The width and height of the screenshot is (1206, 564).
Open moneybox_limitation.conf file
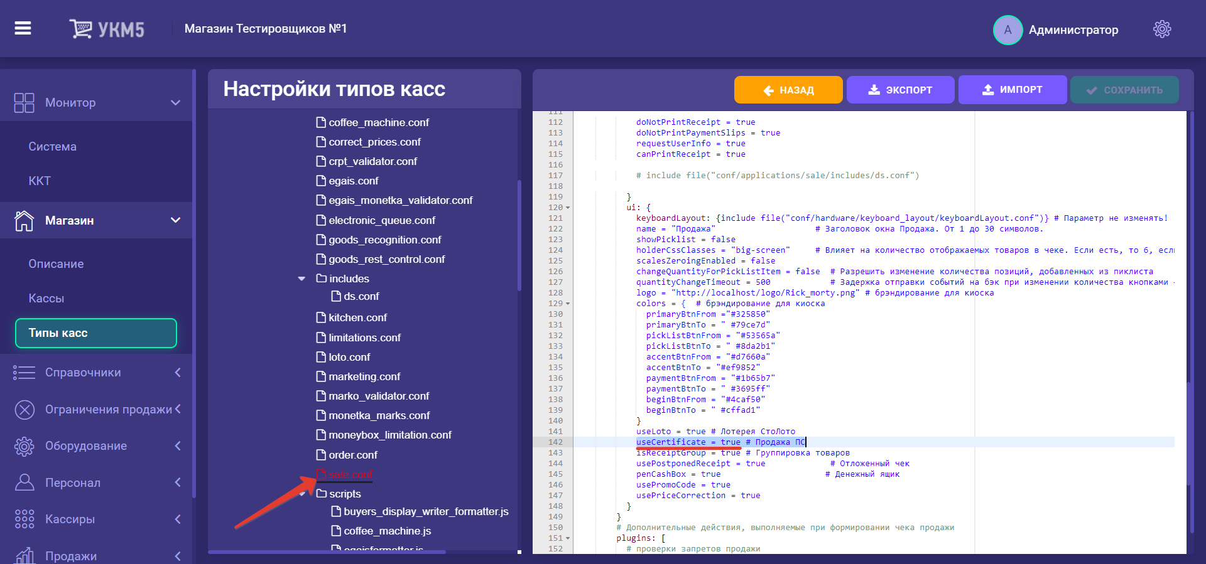click(389, 435)
